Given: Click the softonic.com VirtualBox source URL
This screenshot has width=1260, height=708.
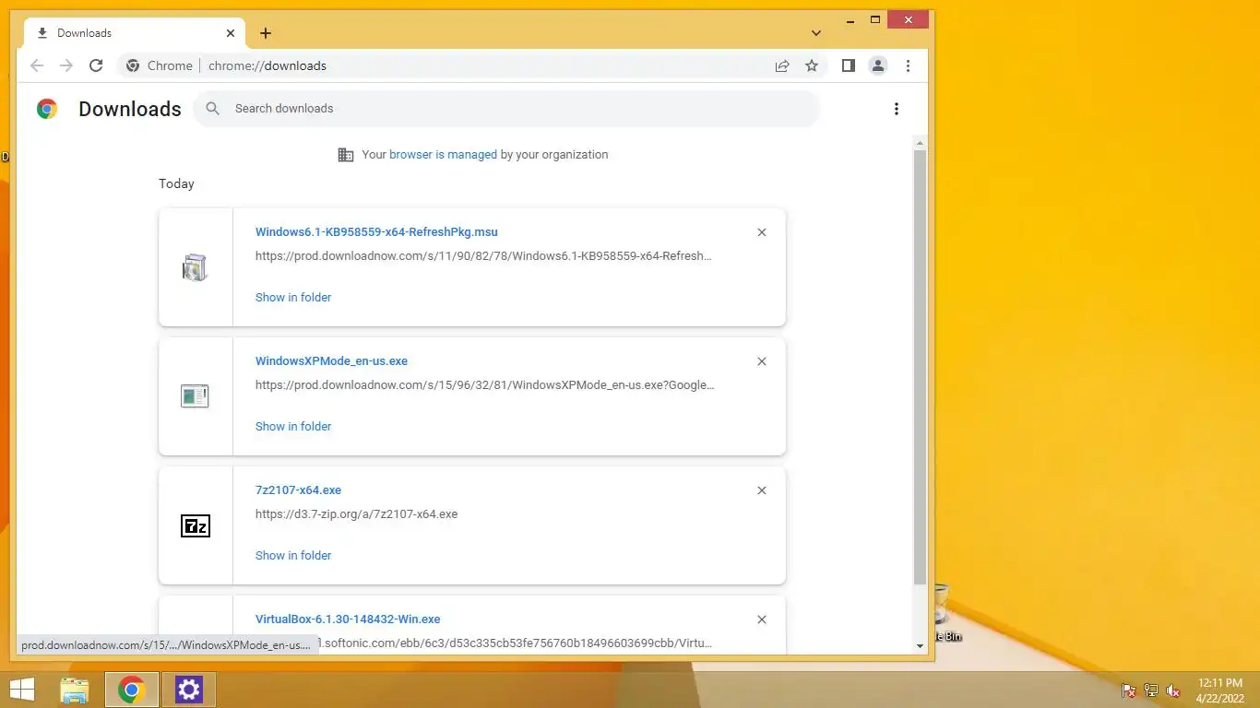Looking at the screenshot, I should (x=516, y=643).
